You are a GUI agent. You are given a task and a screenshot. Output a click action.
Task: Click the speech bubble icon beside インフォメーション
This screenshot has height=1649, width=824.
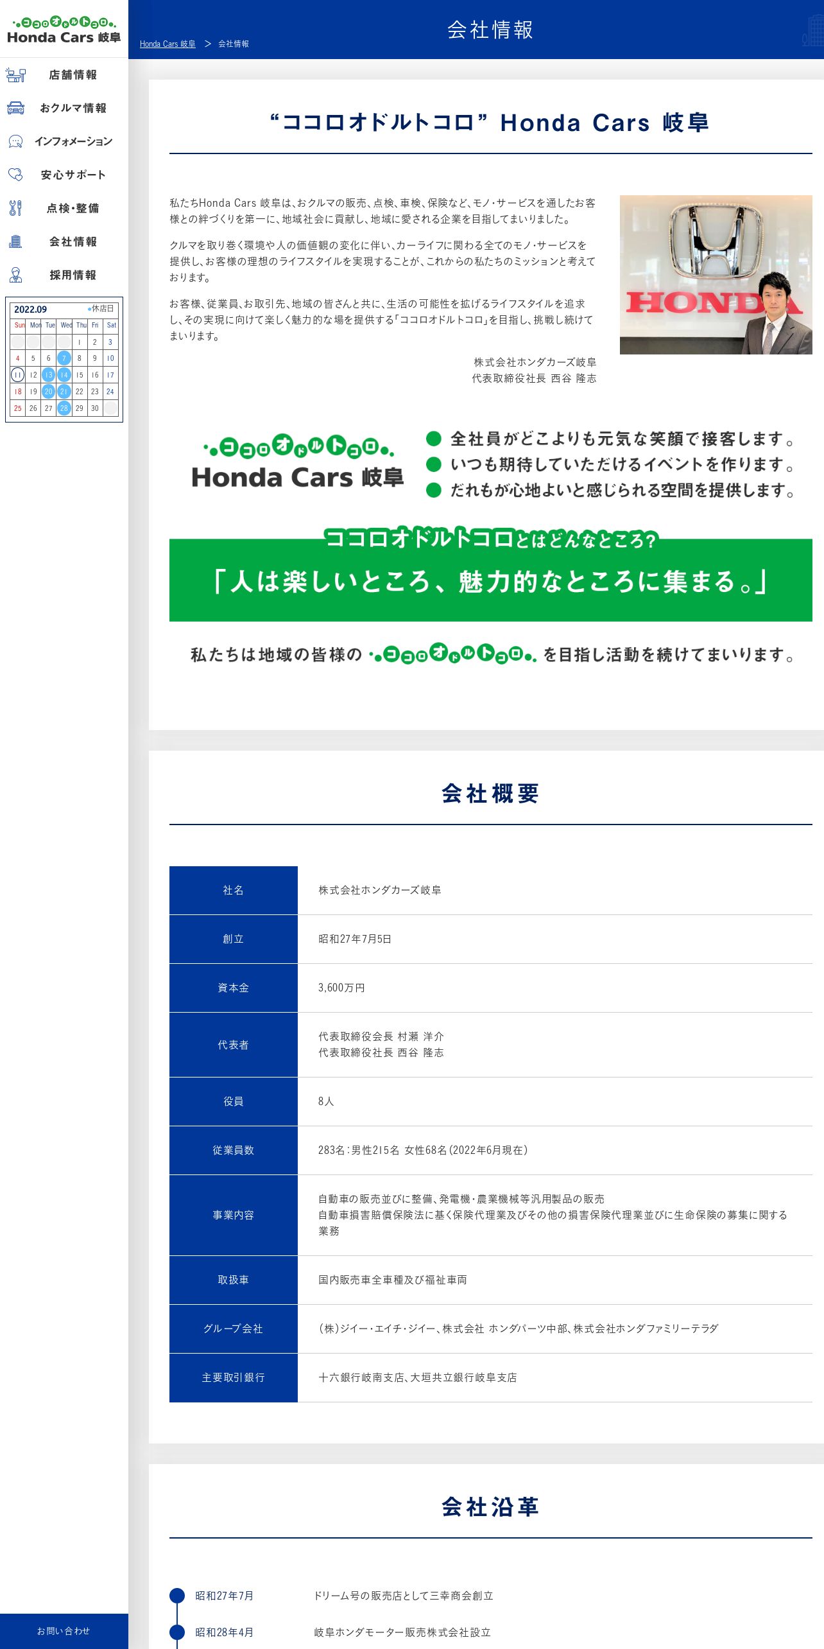tap(16, 141)
